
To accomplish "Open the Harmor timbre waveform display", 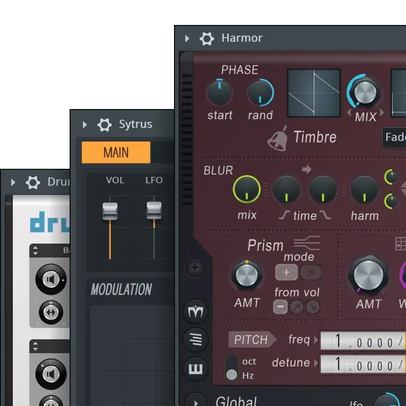I will tap(314, 93).
